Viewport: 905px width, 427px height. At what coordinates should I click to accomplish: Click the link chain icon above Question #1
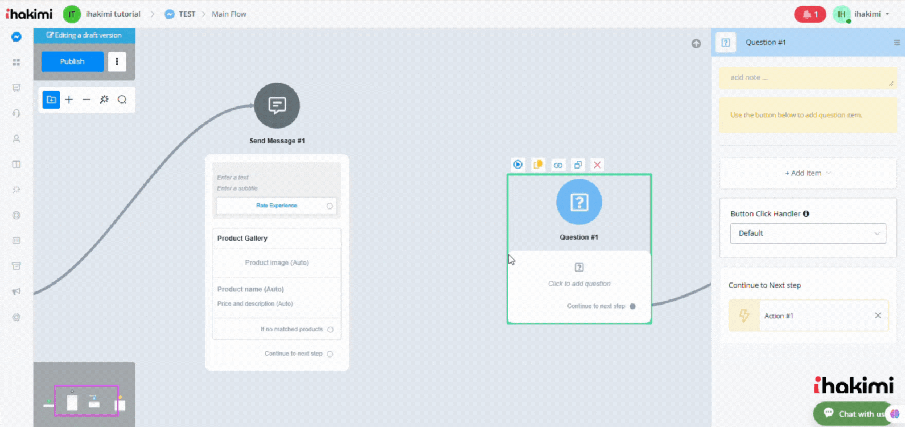tap(558, 165)
